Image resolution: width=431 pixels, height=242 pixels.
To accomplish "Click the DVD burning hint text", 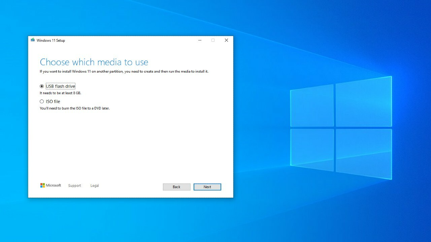I will (75, 108).
